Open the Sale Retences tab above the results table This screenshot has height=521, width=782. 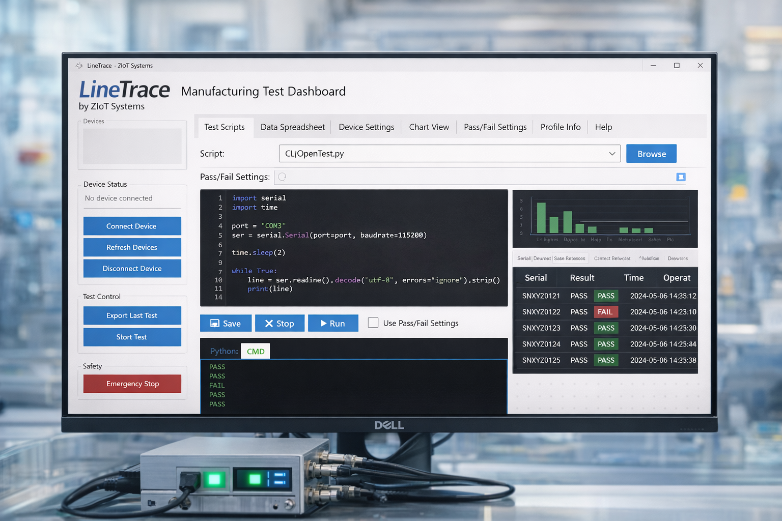coord(570,258)
